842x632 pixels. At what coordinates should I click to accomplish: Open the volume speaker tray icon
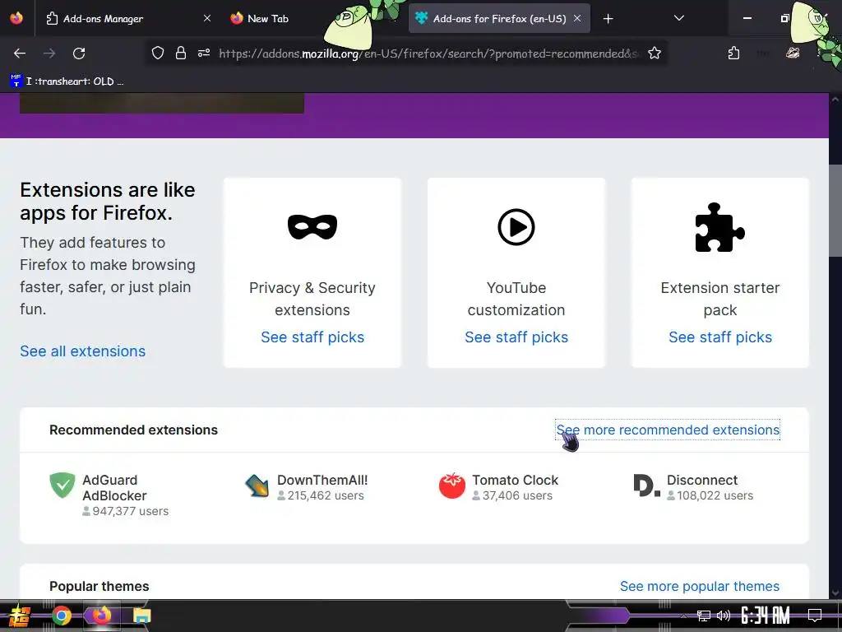(x=724, y=616)
